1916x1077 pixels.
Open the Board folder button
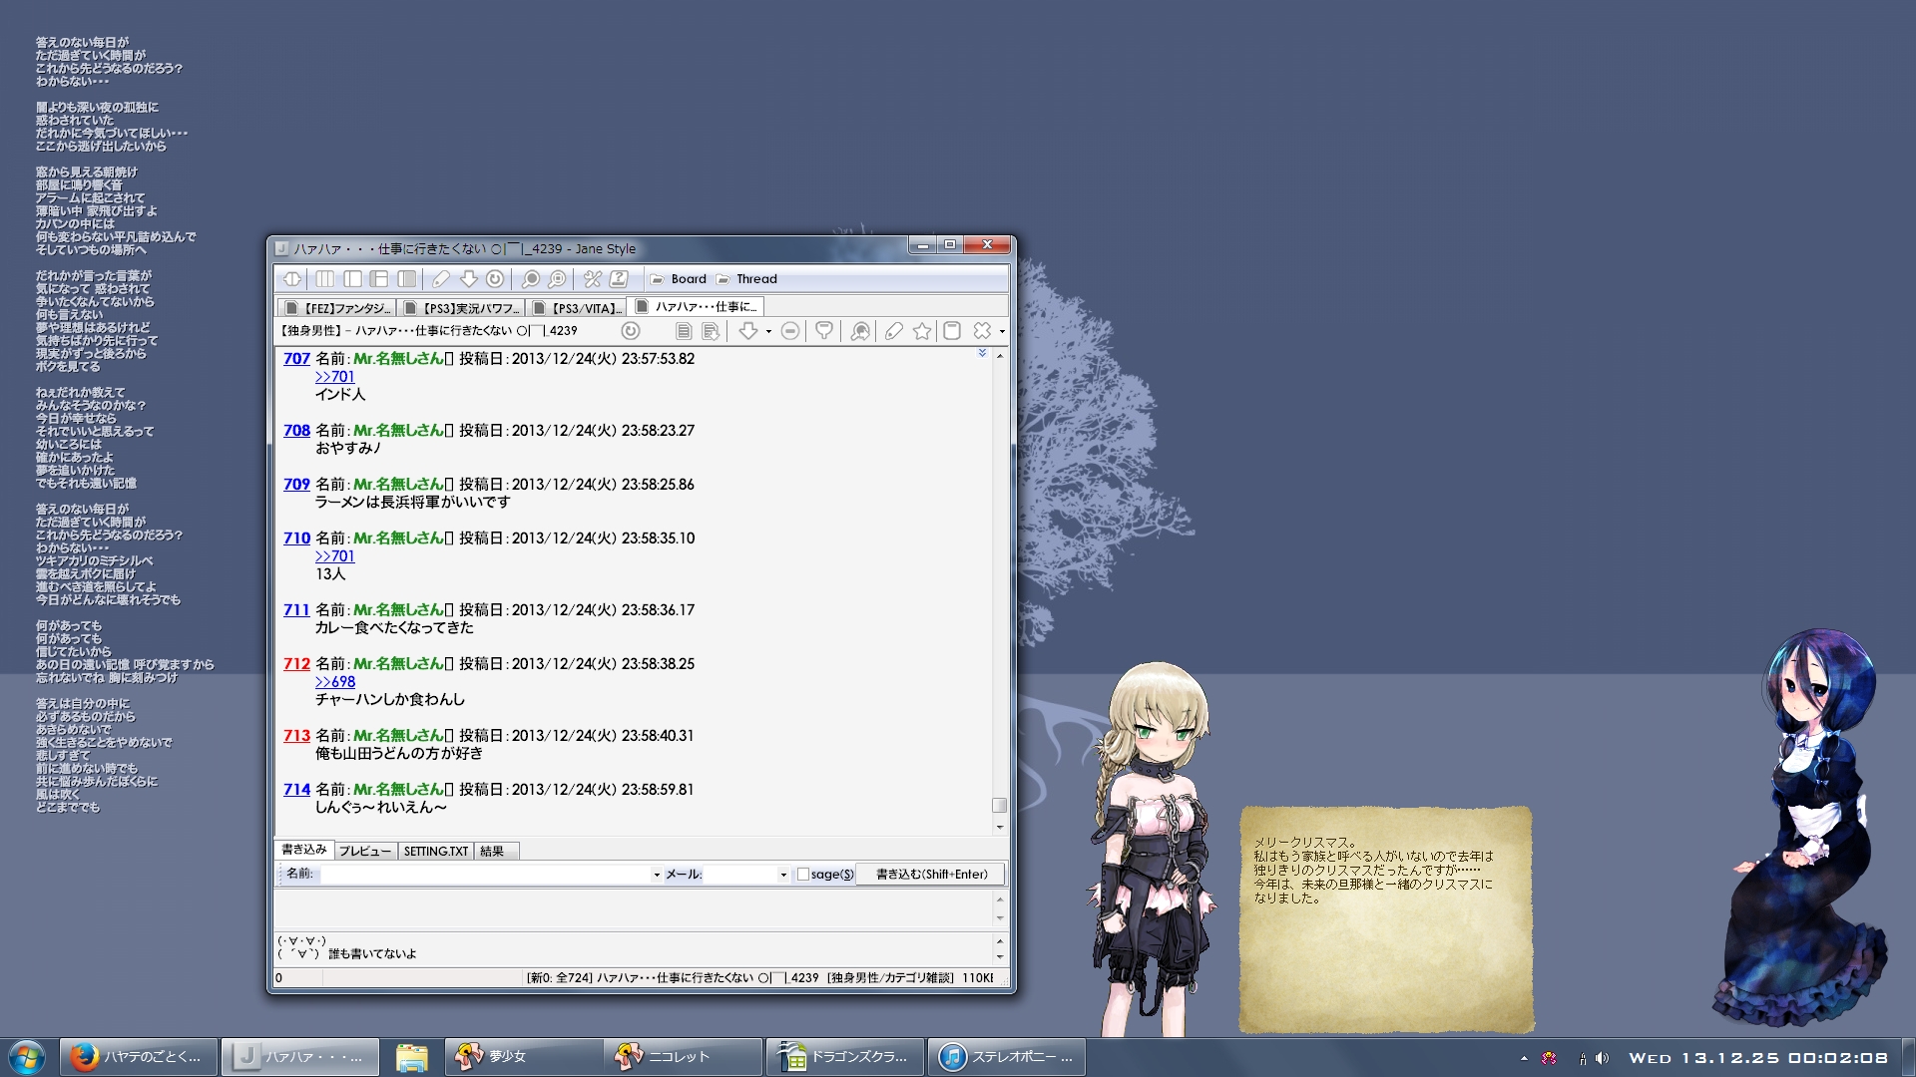tap(679, 279)
